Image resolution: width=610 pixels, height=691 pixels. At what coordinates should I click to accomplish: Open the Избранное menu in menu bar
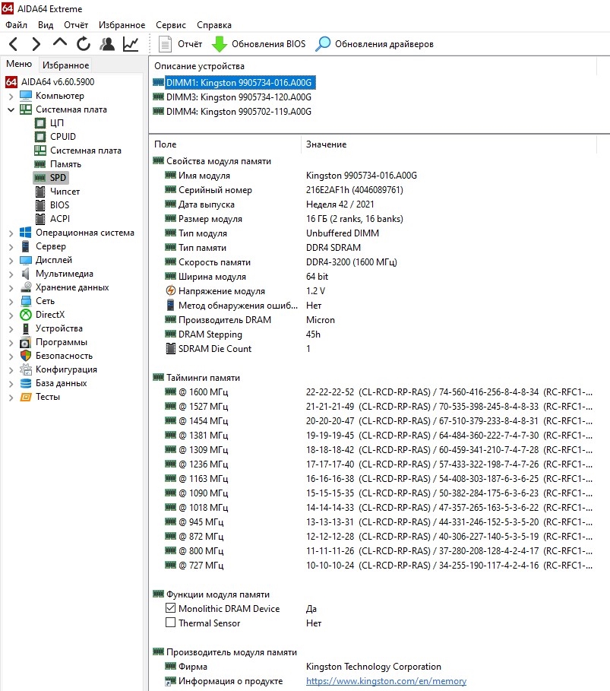click(122, 25)
